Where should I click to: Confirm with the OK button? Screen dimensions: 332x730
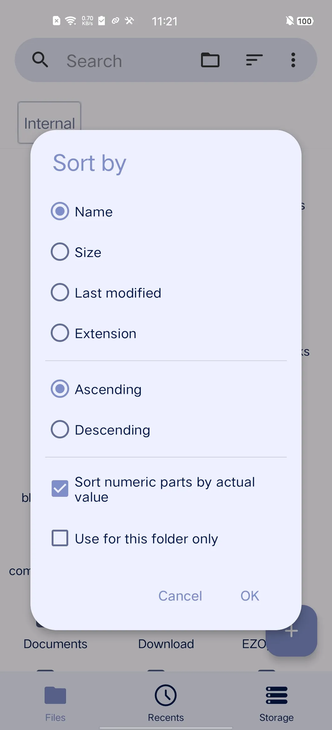click(x=250, y=596)
